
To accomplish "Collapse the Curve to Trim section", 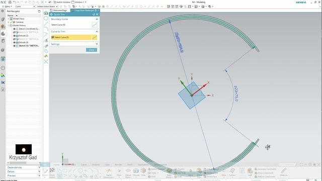I will pos(97,32).
